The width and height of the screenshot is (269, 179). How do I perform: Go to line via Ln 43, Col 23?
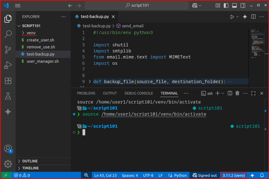[x=105, y=175]
